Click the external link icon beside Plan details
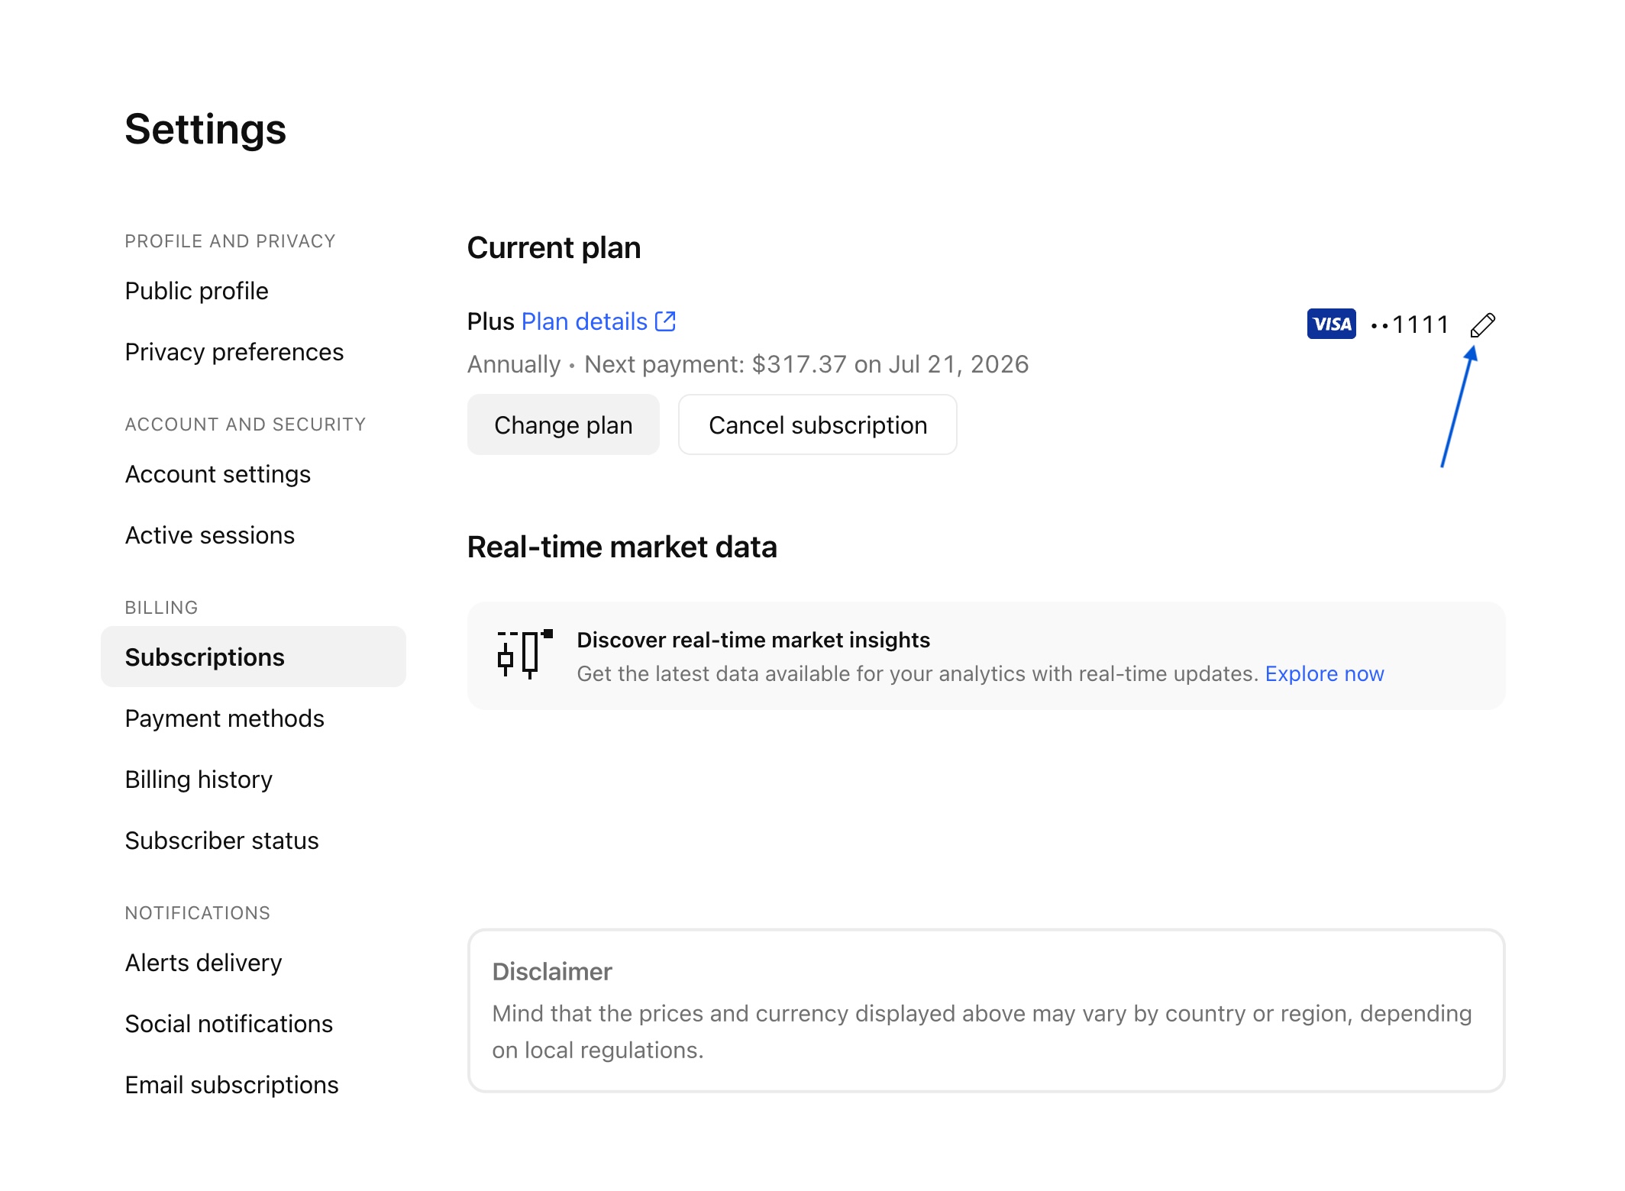The height and width of the screenshot is (1191, 1625). 665,321
